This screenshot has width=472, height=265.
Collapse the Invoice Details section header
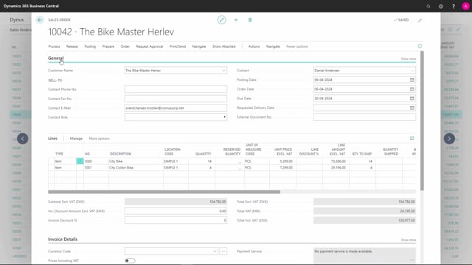63,239
